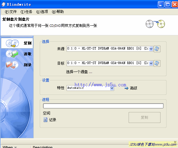Open the 记录 log link
Screen dimensions: 178x148
pos(52,120)
